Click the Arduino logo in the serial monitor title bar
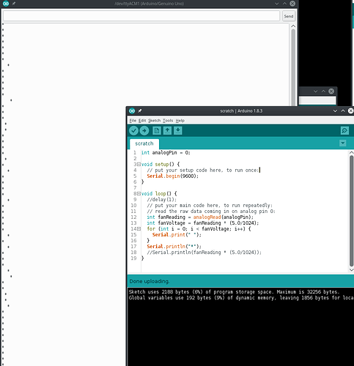This screenshot has width=354, height=366. [6, 4]
